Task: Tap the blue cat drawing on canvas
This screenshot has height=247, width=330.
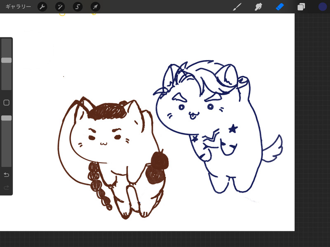Action: (218, 126)
